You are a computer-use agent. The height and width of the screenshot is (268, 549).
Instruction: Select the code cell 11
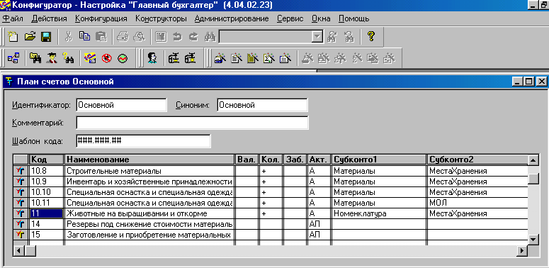pyautogui.click(x=46, y=213)
